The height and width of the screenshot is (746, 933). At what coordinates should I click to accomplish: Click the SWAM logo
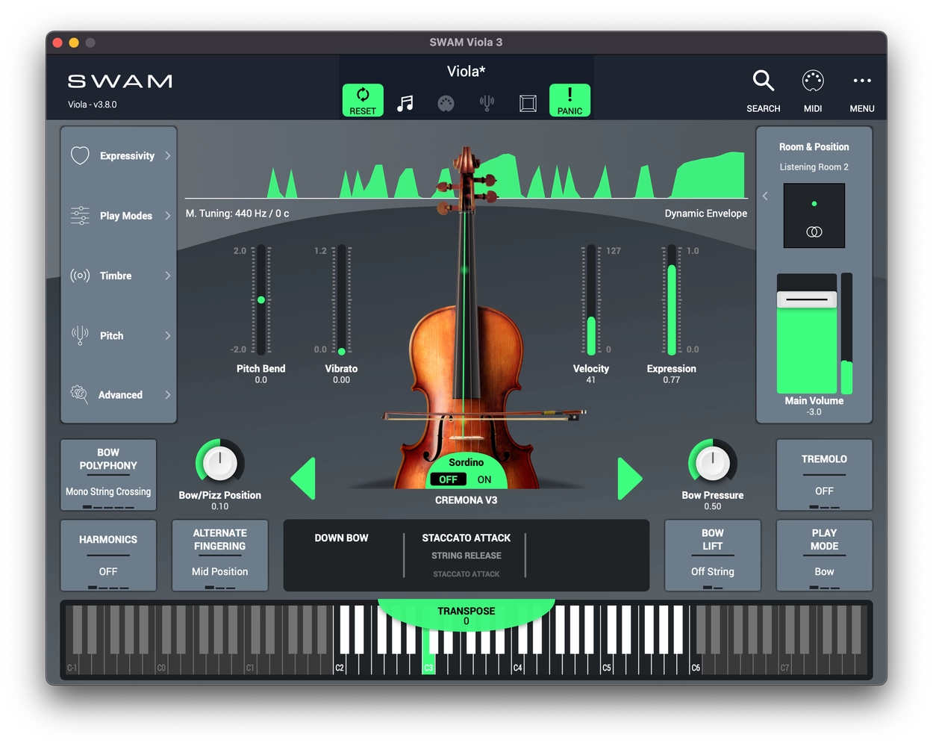pyautogui.click(x=120, y=81)
